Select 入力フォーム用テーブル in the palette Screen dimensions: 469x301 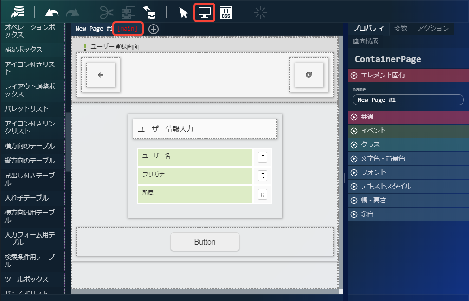(x=32, y=238)
